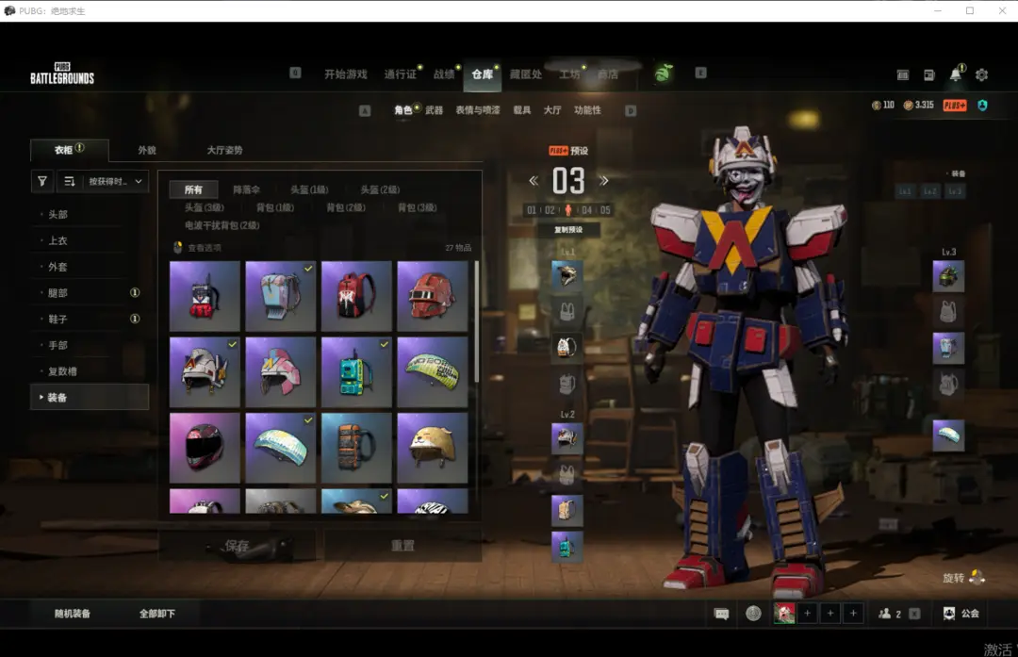Select preset slot 02

(x=550, y=209)
